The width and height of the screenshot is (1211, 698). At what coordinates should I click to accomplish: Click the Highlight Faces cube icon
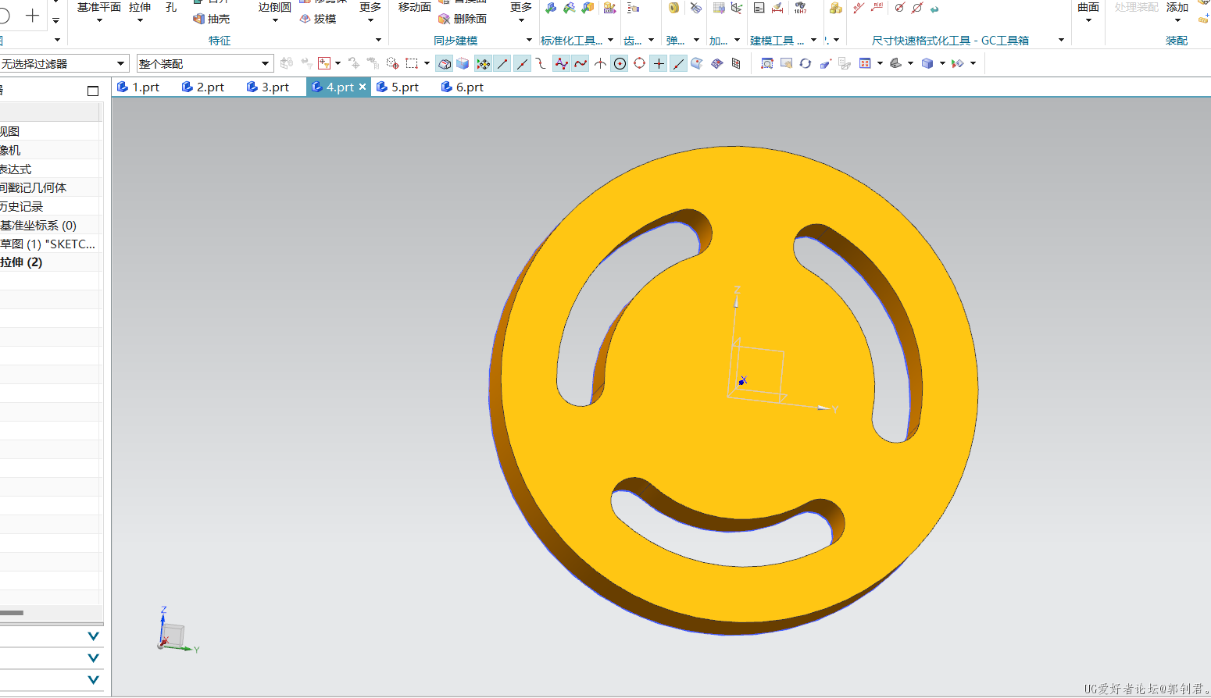(x=463, y=63)
